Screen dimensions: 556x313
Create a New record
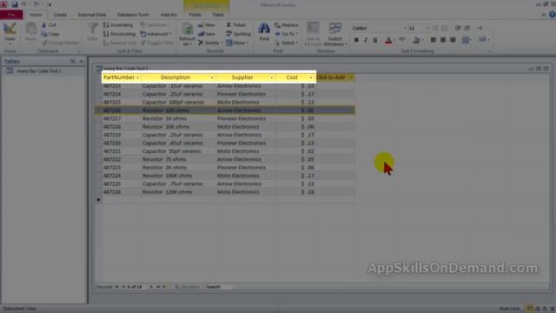tap(207, 25)
